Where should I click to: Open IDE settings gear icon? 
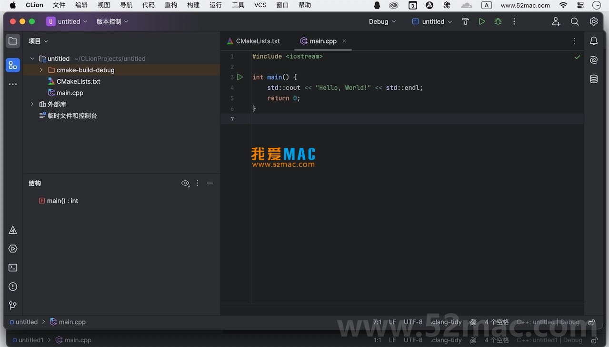(x=594, y=21)
